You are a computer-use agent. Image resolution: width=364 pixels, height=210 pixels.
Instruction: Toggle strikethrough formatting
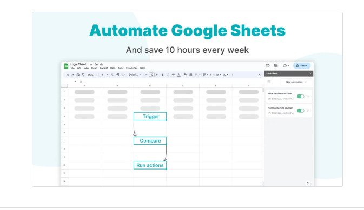[x=173, y=75]
